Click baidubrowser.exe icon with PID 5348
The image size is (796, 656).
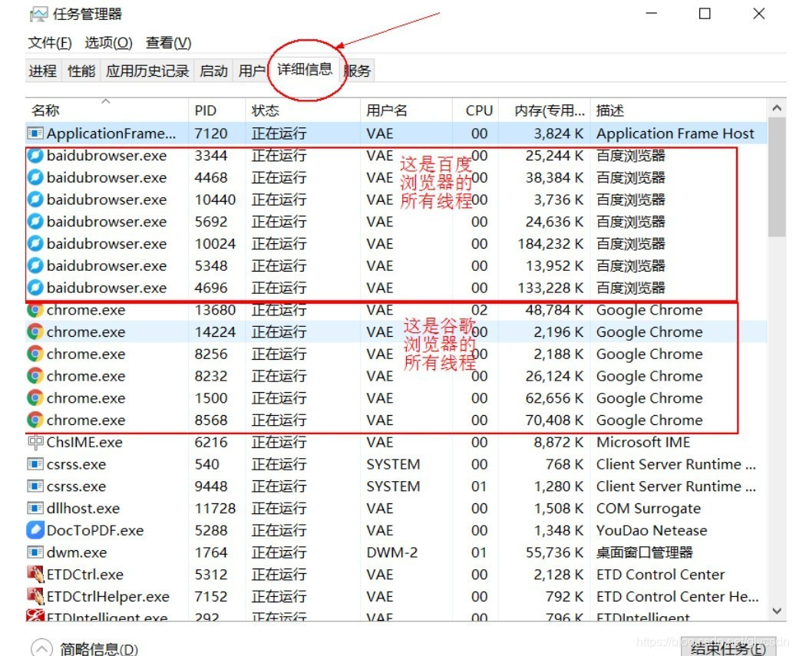[35, 265]
